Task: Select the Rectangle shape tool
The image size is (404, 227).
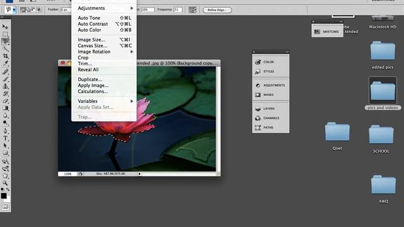Action: click(5, 153)
